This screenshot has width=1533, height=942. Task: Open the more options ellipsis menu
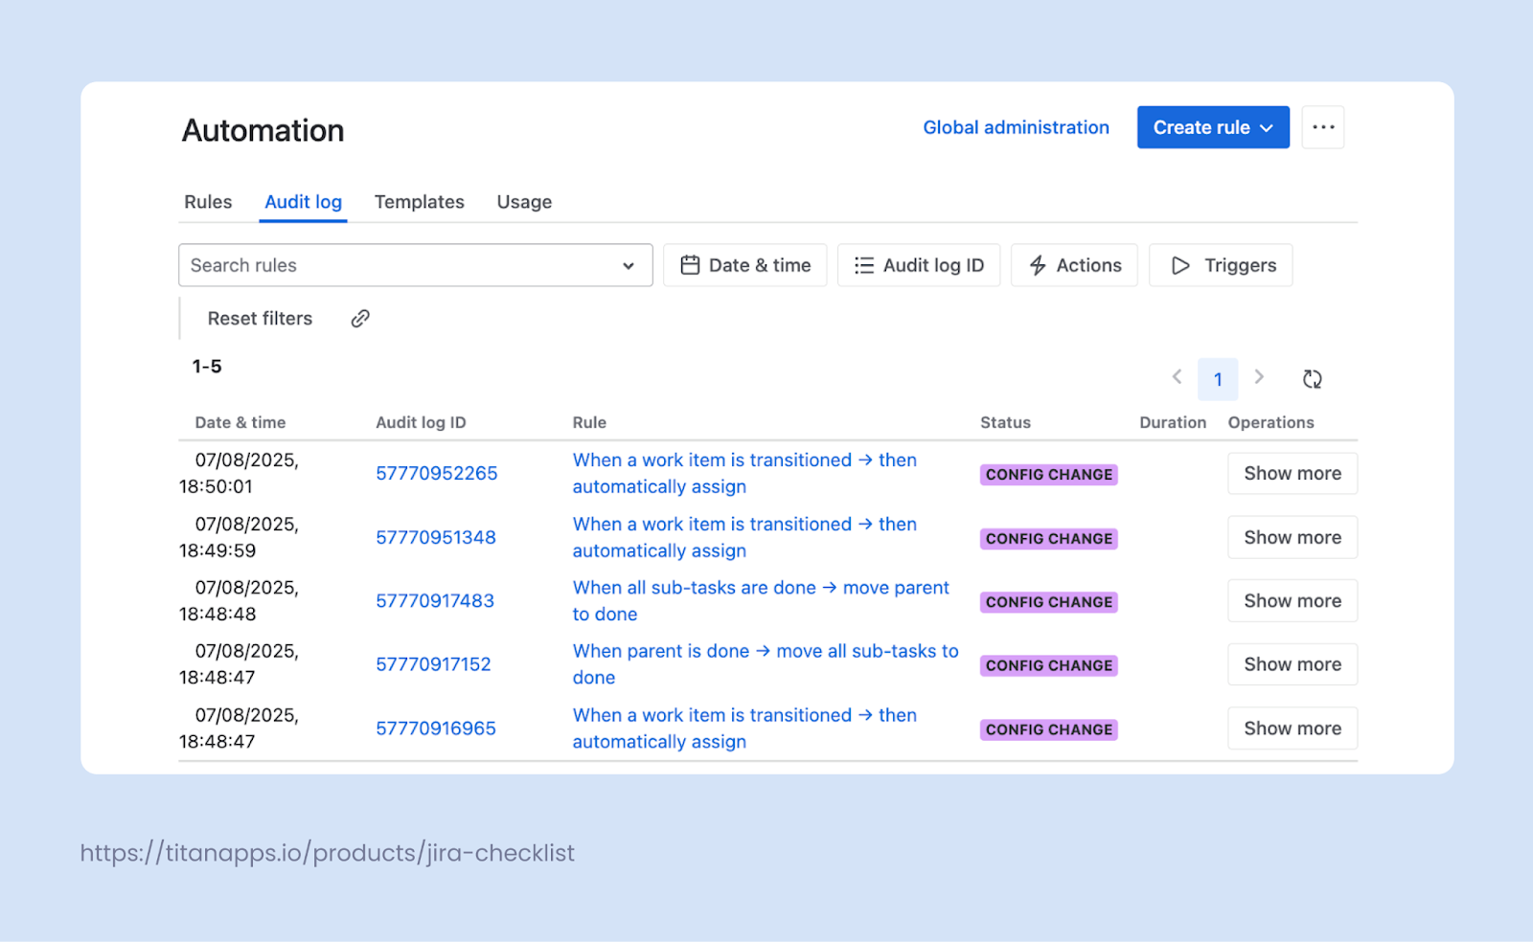1323,126
